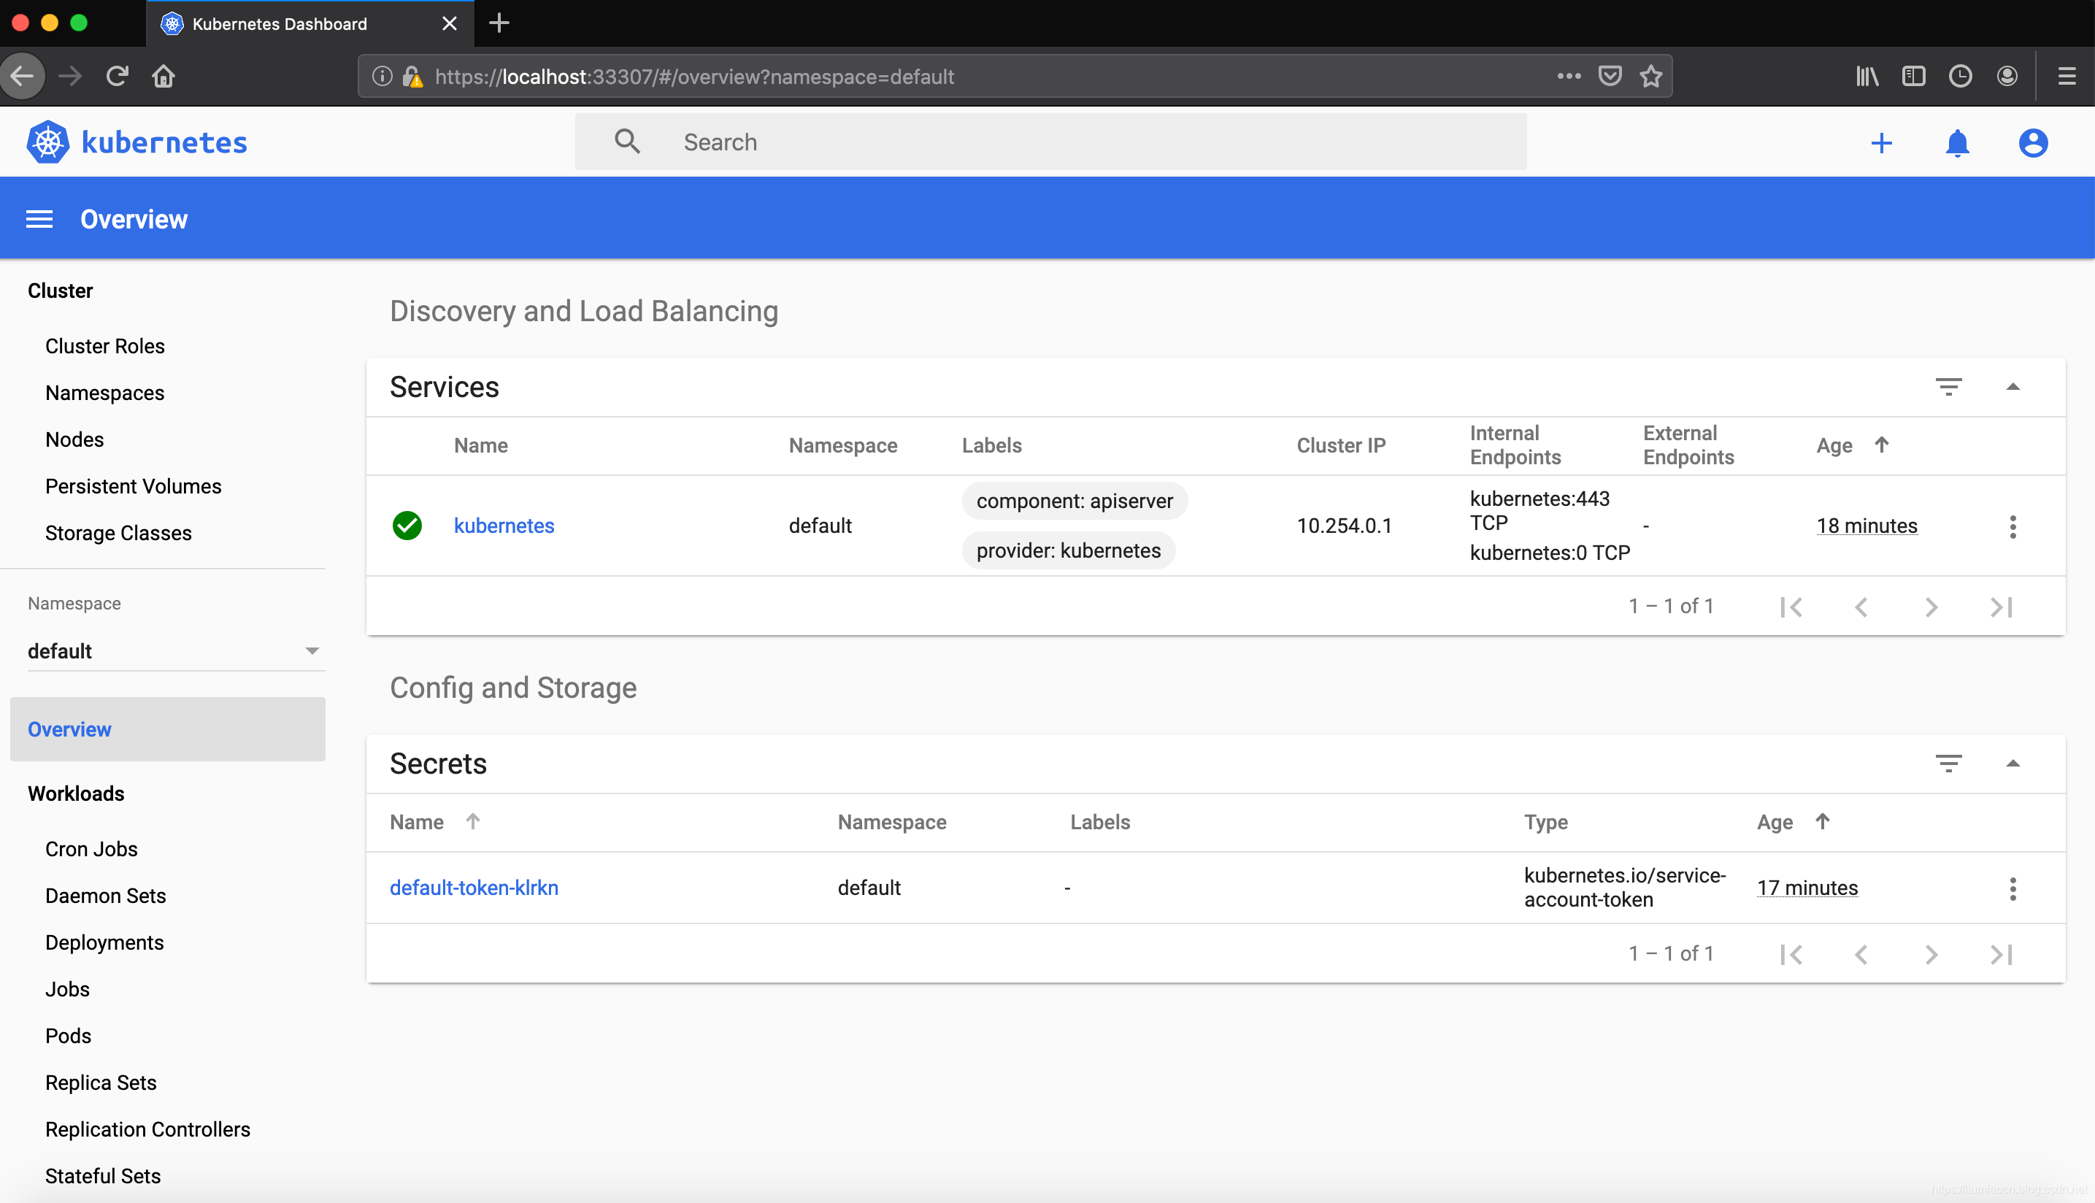Go to next page of Services
The image size is (2095, 1203).
1931,607
